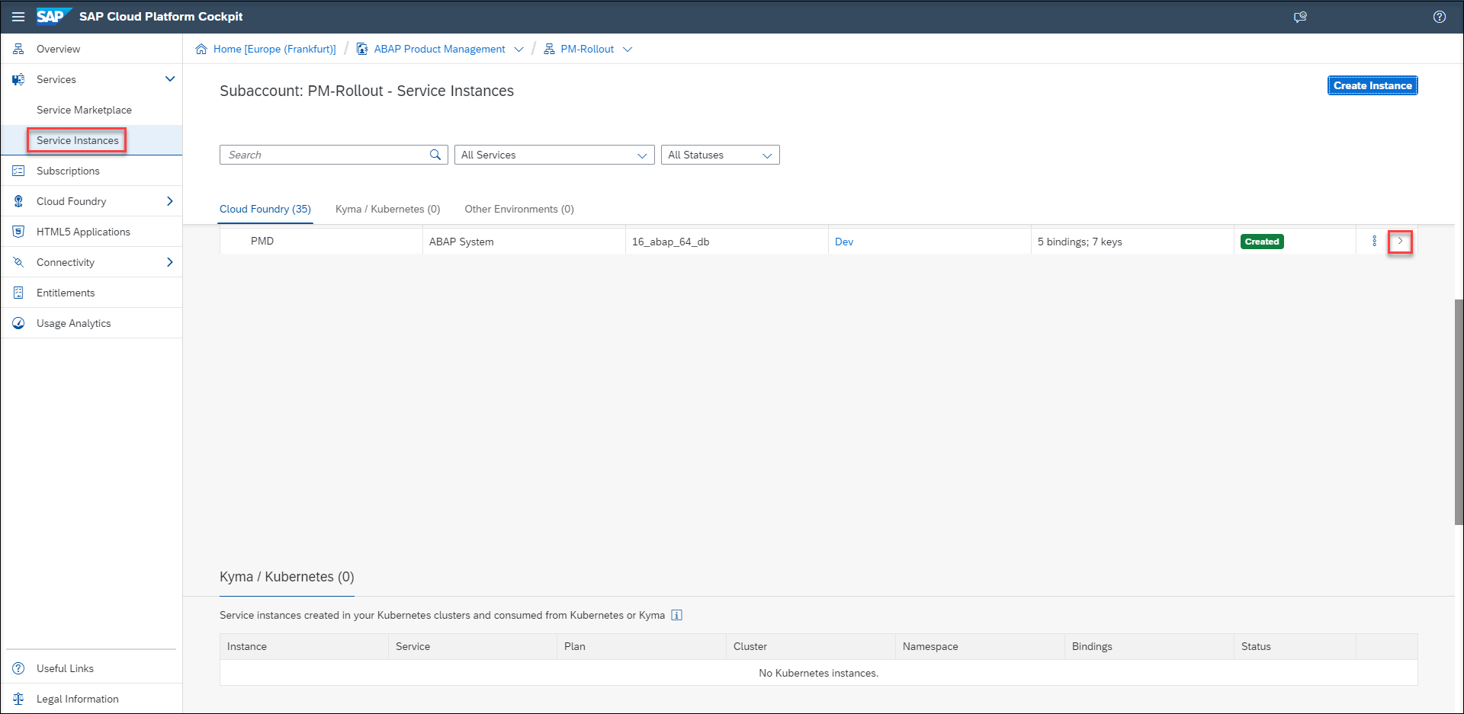Click the Create Instance button

pos(1372,85)
